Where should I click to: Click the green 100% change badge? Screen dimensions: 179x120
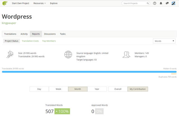click(x=62, y=111)
